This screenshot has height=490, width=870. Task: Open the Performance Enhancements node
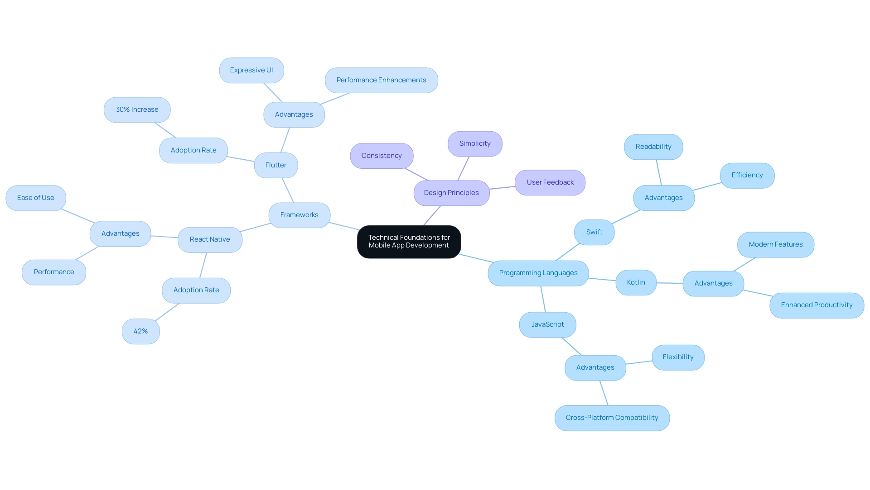click(x=381, y=80)
